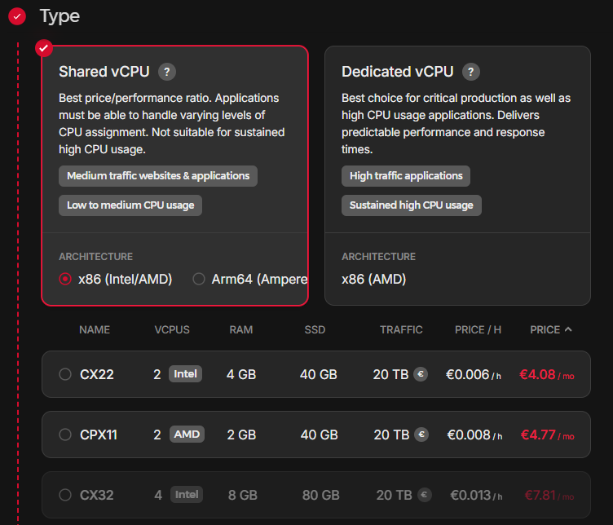The width and height of the screenshot is (613, 525).
Task: Click the euro traffic icon in CX32 row
Action: (x=425, y=495)
